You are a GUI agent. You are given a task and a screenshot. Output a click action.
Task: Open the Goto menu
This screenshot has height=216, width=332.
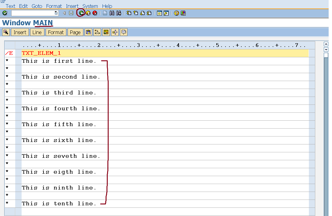click(x=37, y=6)
